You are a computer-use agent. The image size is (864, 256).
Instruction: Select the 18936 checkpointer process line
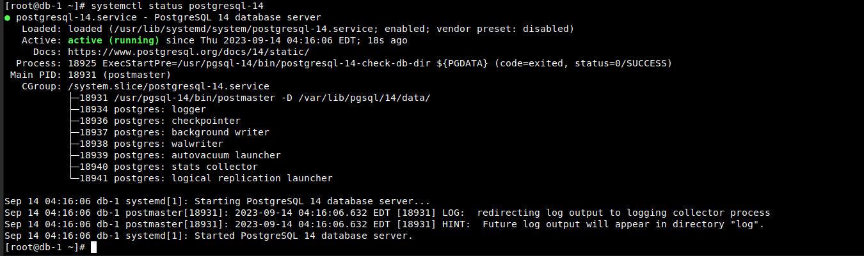point(159,121)
